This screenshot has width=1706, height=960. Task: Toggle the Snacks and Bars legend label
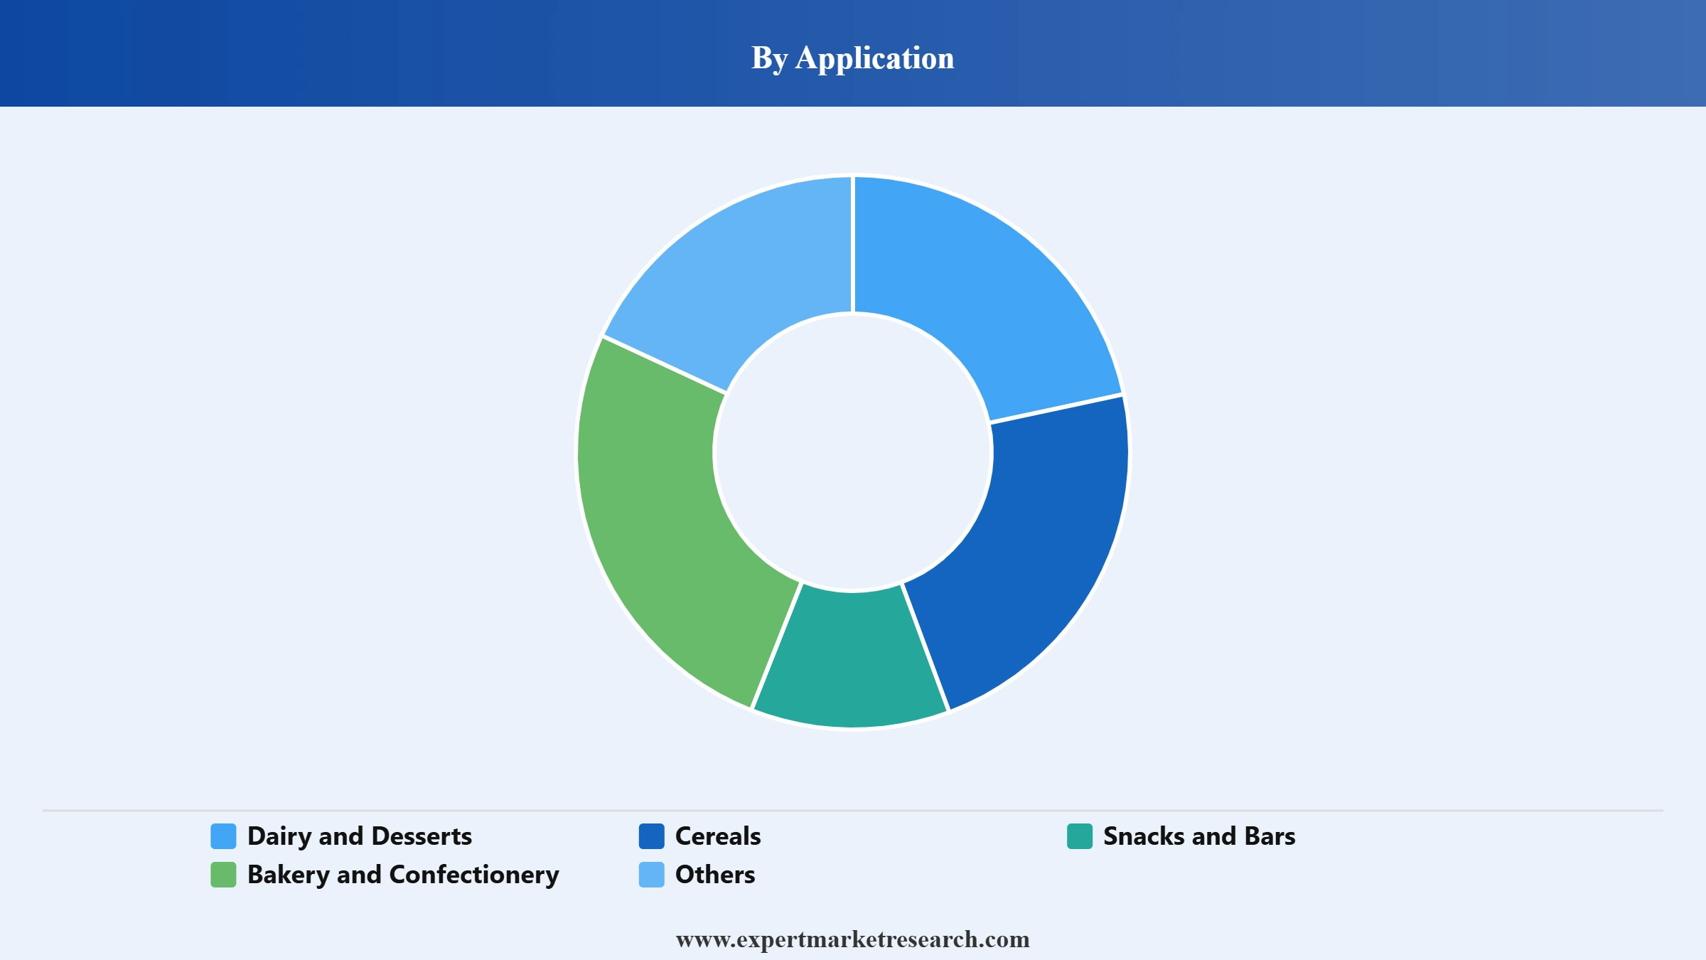tap(1199, 836)
